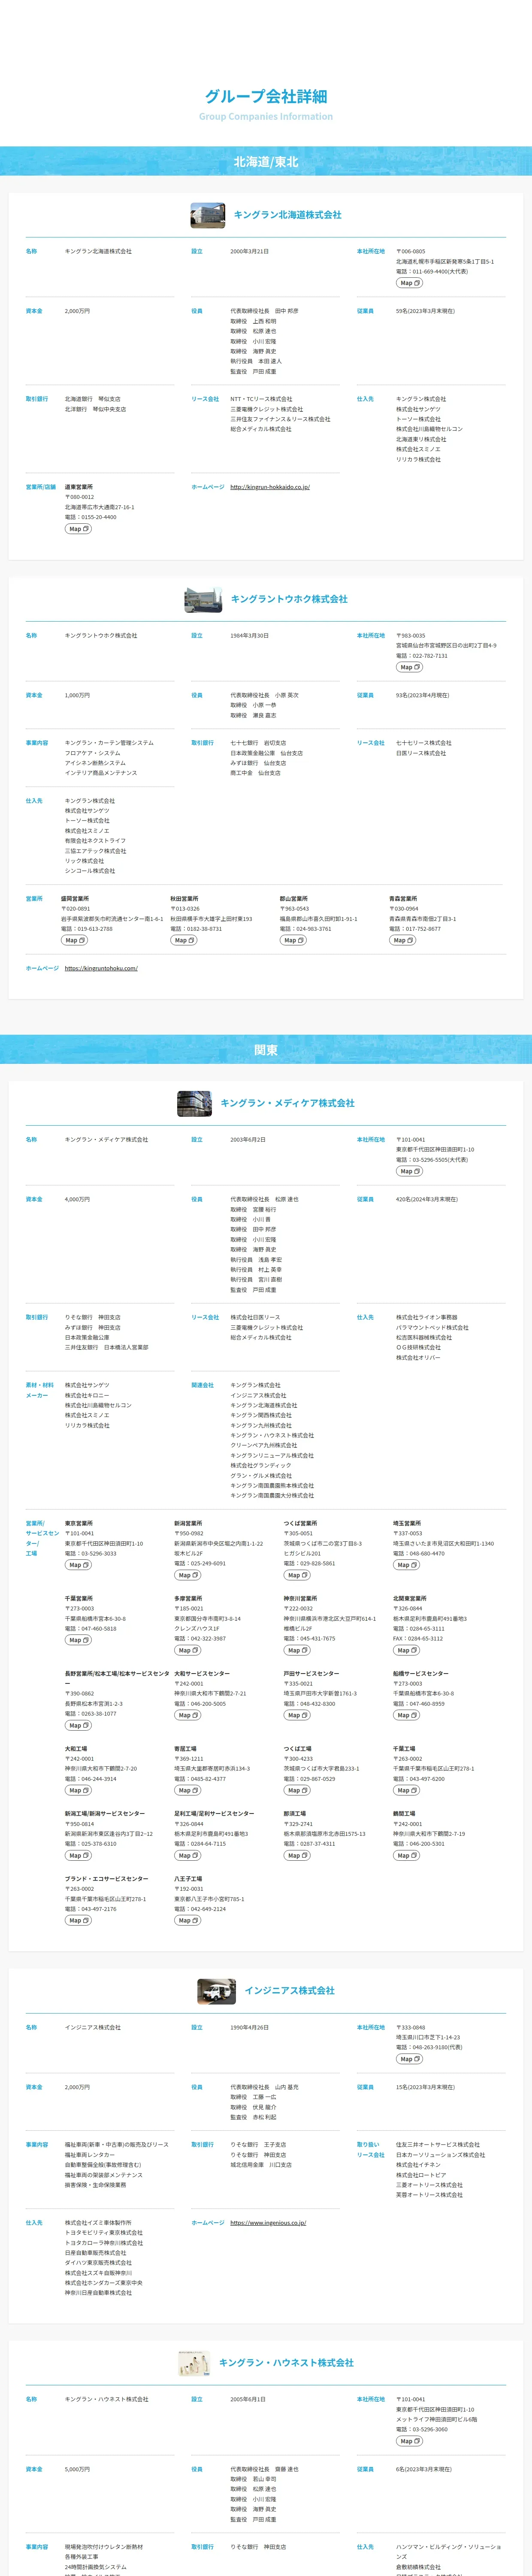The image size is (532, 2576).
Task: Open Map for Kingrun Medicare head office
Action: pyautogui.click(x=408, y=1171)
